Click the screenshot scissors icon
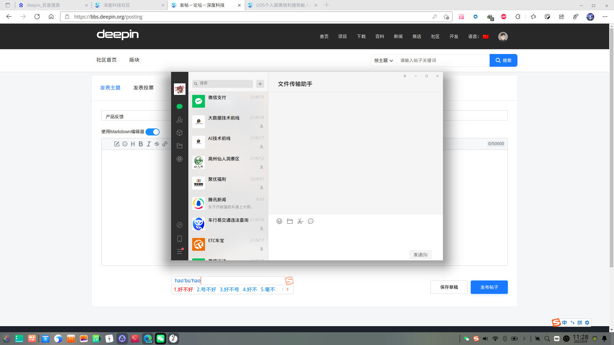The height and width of the screenshot is (345, 614). point(300,221)
